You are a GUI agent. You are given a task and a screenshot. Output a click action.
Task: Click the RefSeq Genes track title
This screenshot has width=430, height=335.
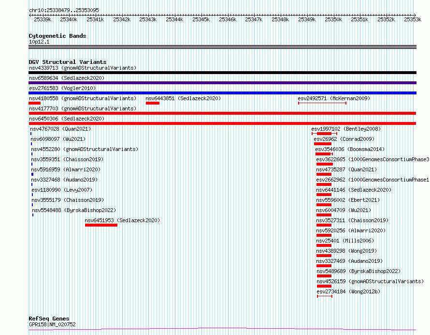click(49, 319)
